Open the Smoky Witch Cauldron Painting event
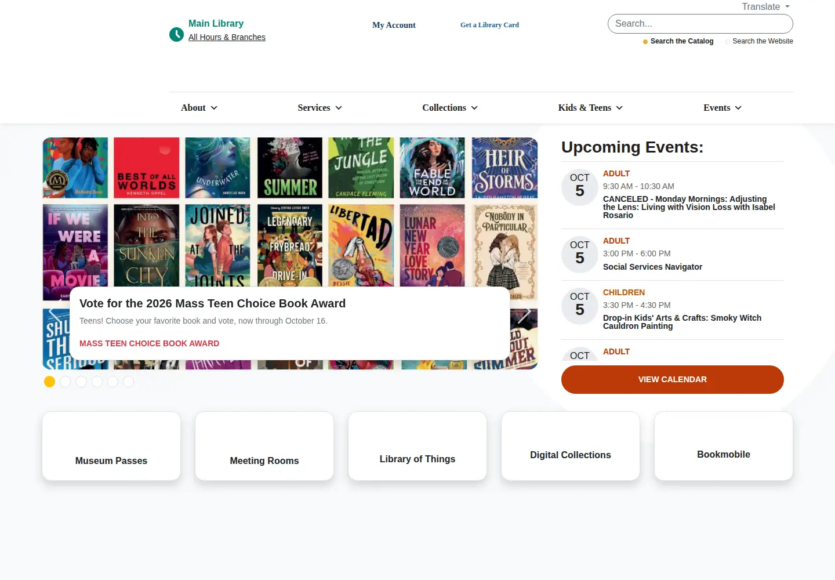 click(x=682, y=322)
